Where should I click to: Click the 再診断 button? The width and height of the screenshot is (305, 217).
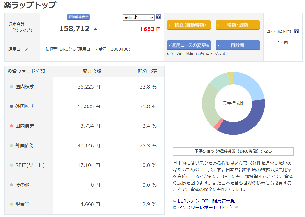237,45
